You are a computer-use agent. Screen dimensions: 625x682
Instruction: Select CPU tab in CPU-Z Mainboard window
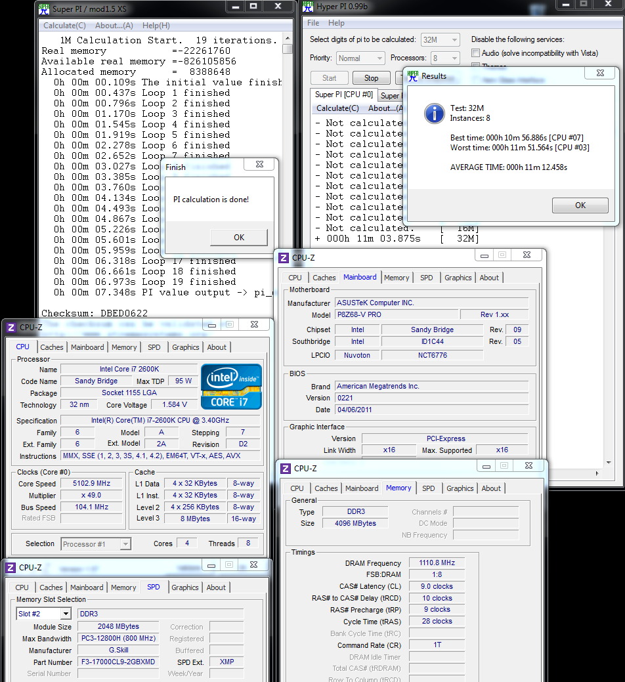tap(295, 278)
